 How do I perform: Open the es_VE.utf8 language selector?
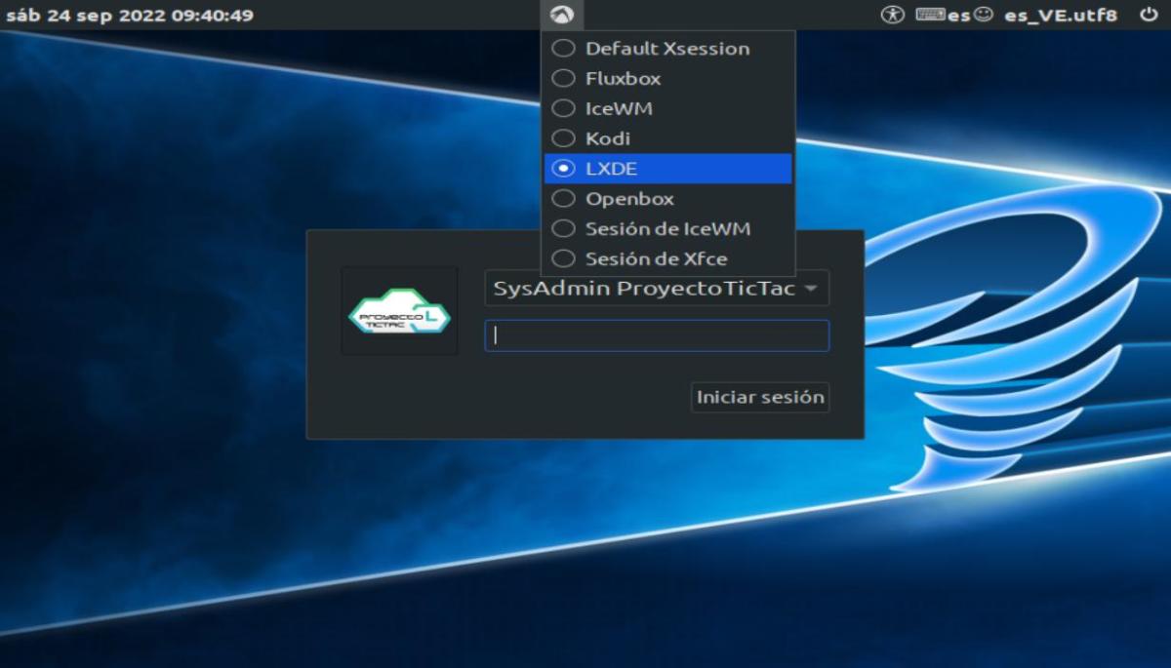1047,15
